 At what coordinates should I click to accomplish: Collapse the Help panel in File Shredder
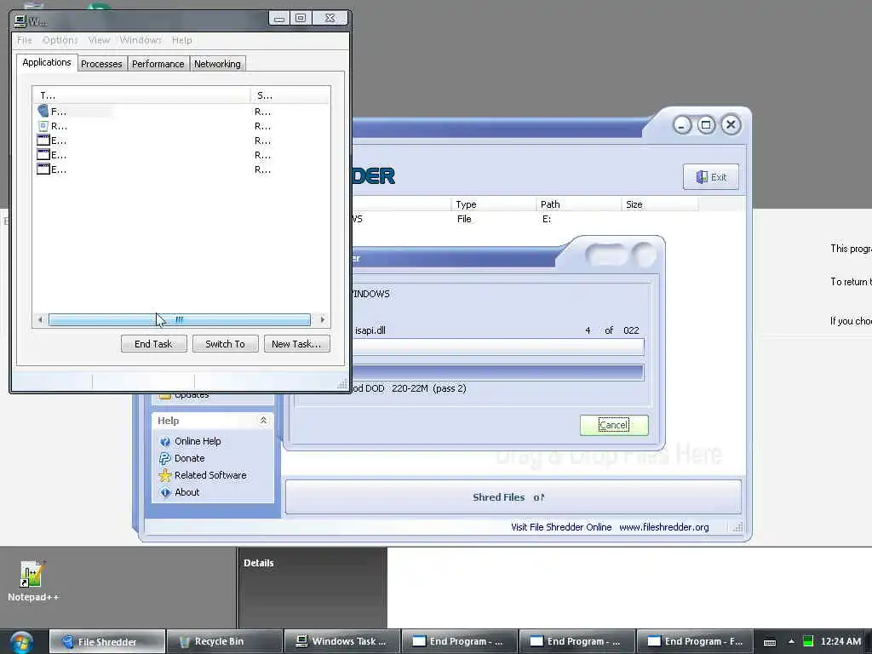pos(263,421)
